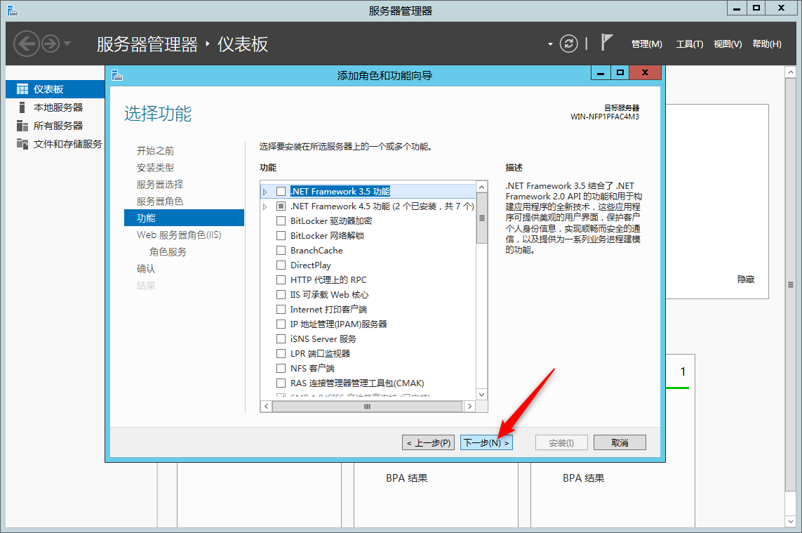Image resolution: width=802 pixels, height=533 pixels.
Task: Click the feature list vertical scrollbar thumb
Action: coord(482,218)
